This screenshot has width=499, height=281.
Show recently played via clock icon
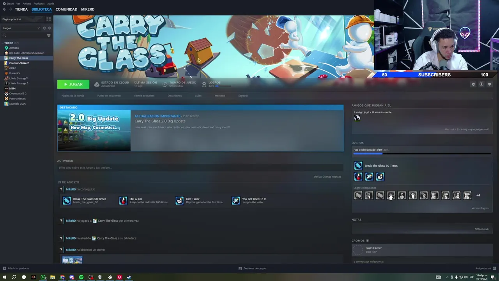[x=44, y=28]
